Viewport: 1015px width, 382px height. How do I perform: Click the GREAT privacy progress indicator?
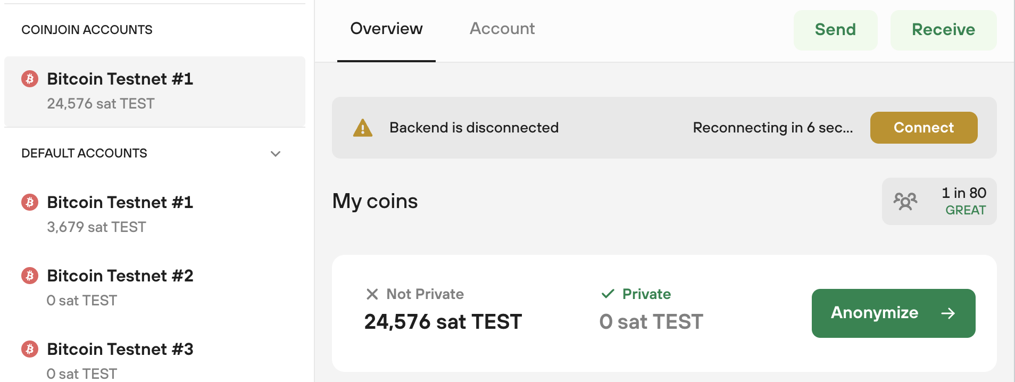[x=965, y=210]
